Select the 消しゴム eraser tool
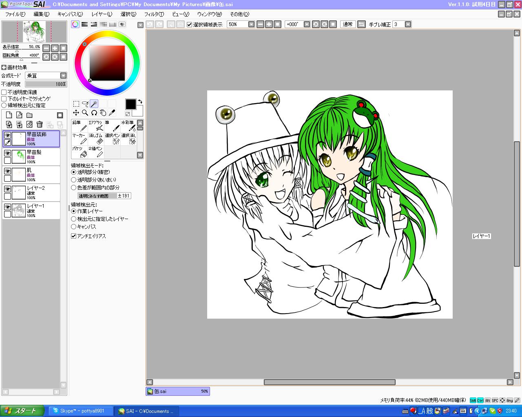 [x=96, y=139]
